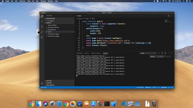Viewport: 193px width, 108px height.
Task: Close the pup.js editor tab
Action: click(x=85, y=16)
